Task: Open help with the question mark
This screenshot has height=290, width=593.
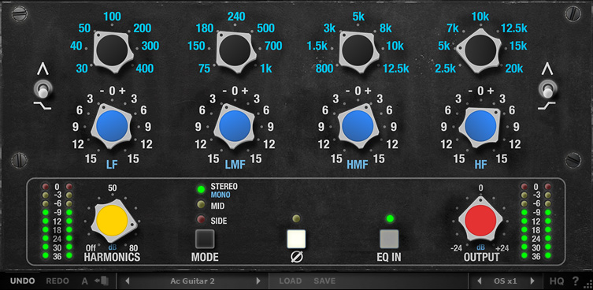Action: pyautogui.click(x=576, y=281)
